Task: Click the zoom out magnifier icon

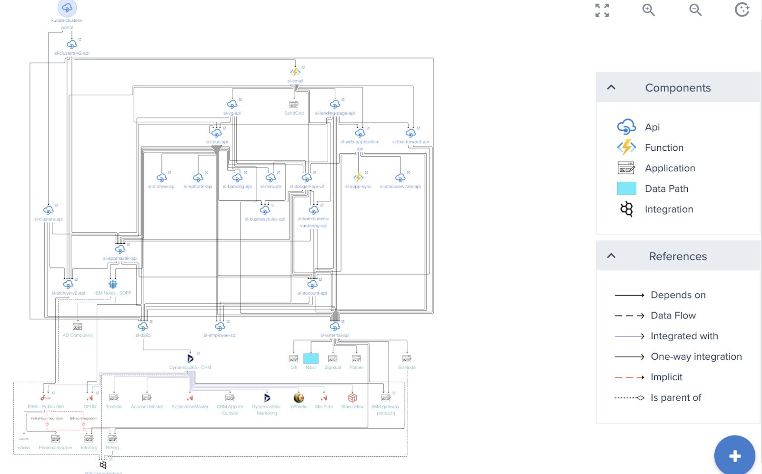Action: click(x=695, y=10)
